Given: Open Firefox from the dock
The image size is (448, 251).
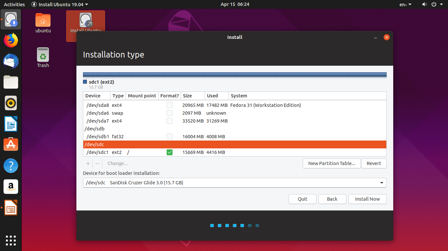Looking at the screenshot, I should point(11,40).
